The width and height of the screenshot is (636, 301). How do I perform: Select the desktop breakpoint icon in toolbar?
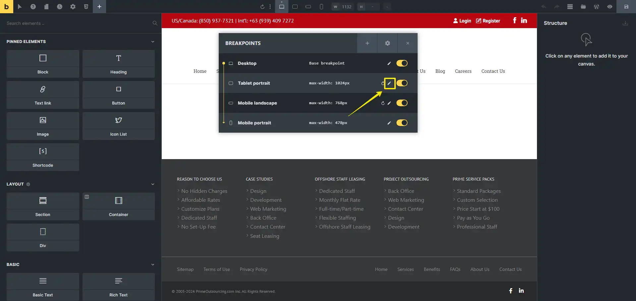[x=282, y=7]
